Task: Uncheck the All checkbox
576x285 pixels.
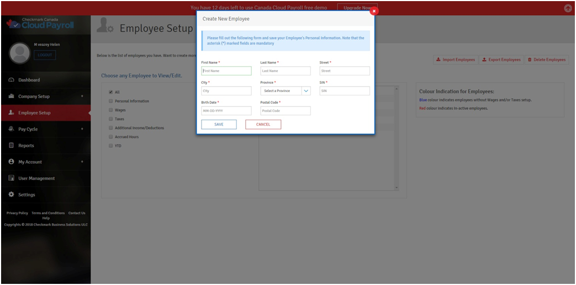Action: tap(111, 92)
